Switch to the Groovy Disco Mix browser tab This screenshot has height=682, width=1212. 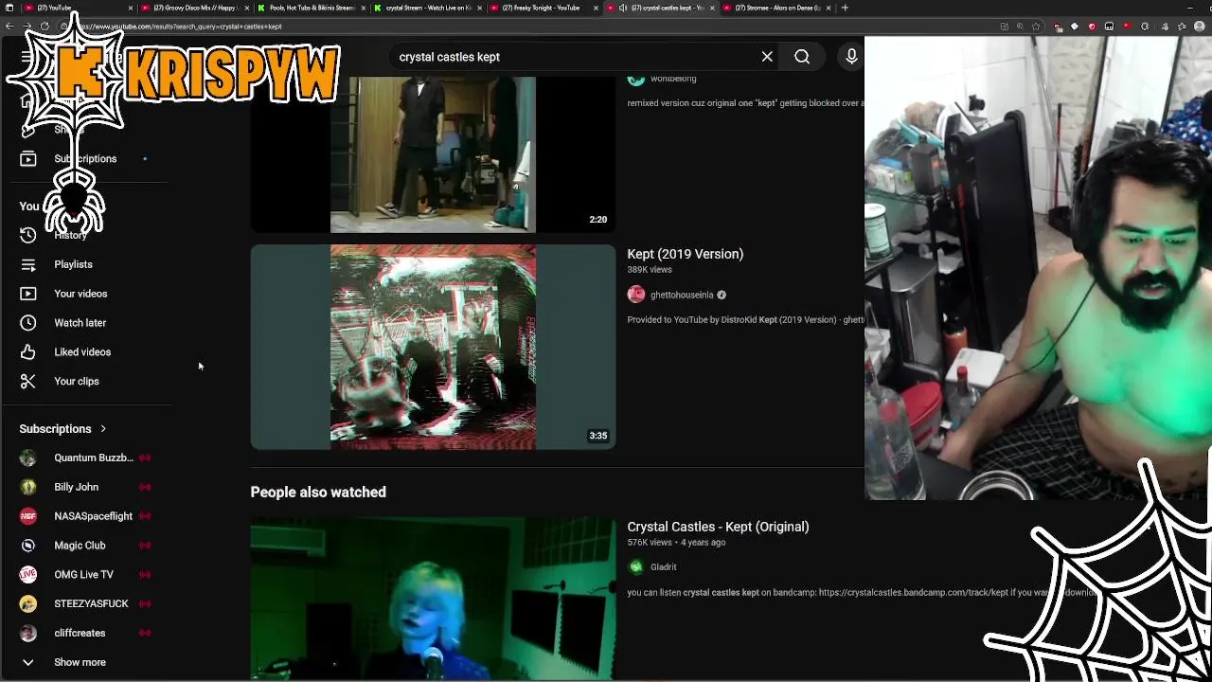pos(194,8)
